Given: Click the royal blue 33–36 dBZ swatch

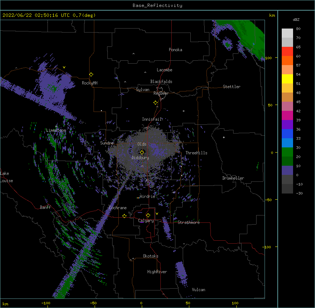Looking at the screenshot, I should point(287,134).
